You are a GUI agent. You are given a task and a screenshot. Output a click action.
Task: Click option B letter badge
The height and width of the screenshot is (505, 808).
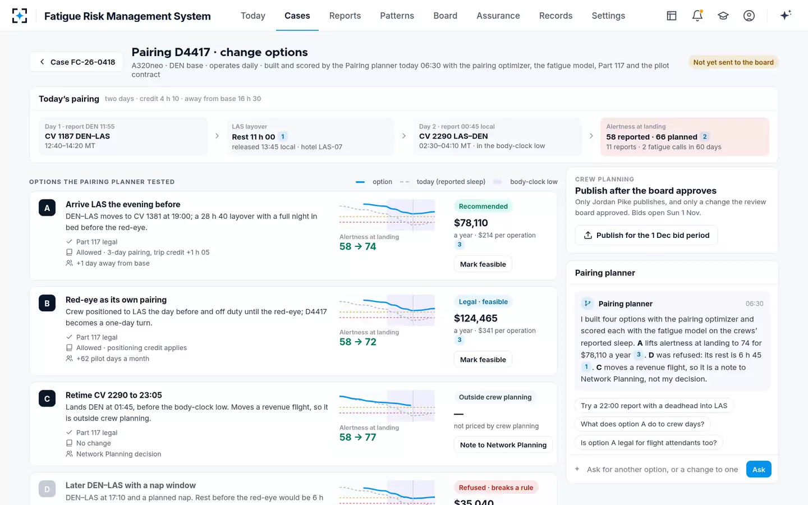tap(47, 304)
